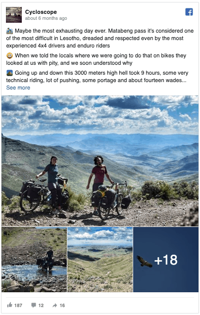Open the +18 more photos tile
This screenshot has width=200, height=315.
[x=166, y=260]
